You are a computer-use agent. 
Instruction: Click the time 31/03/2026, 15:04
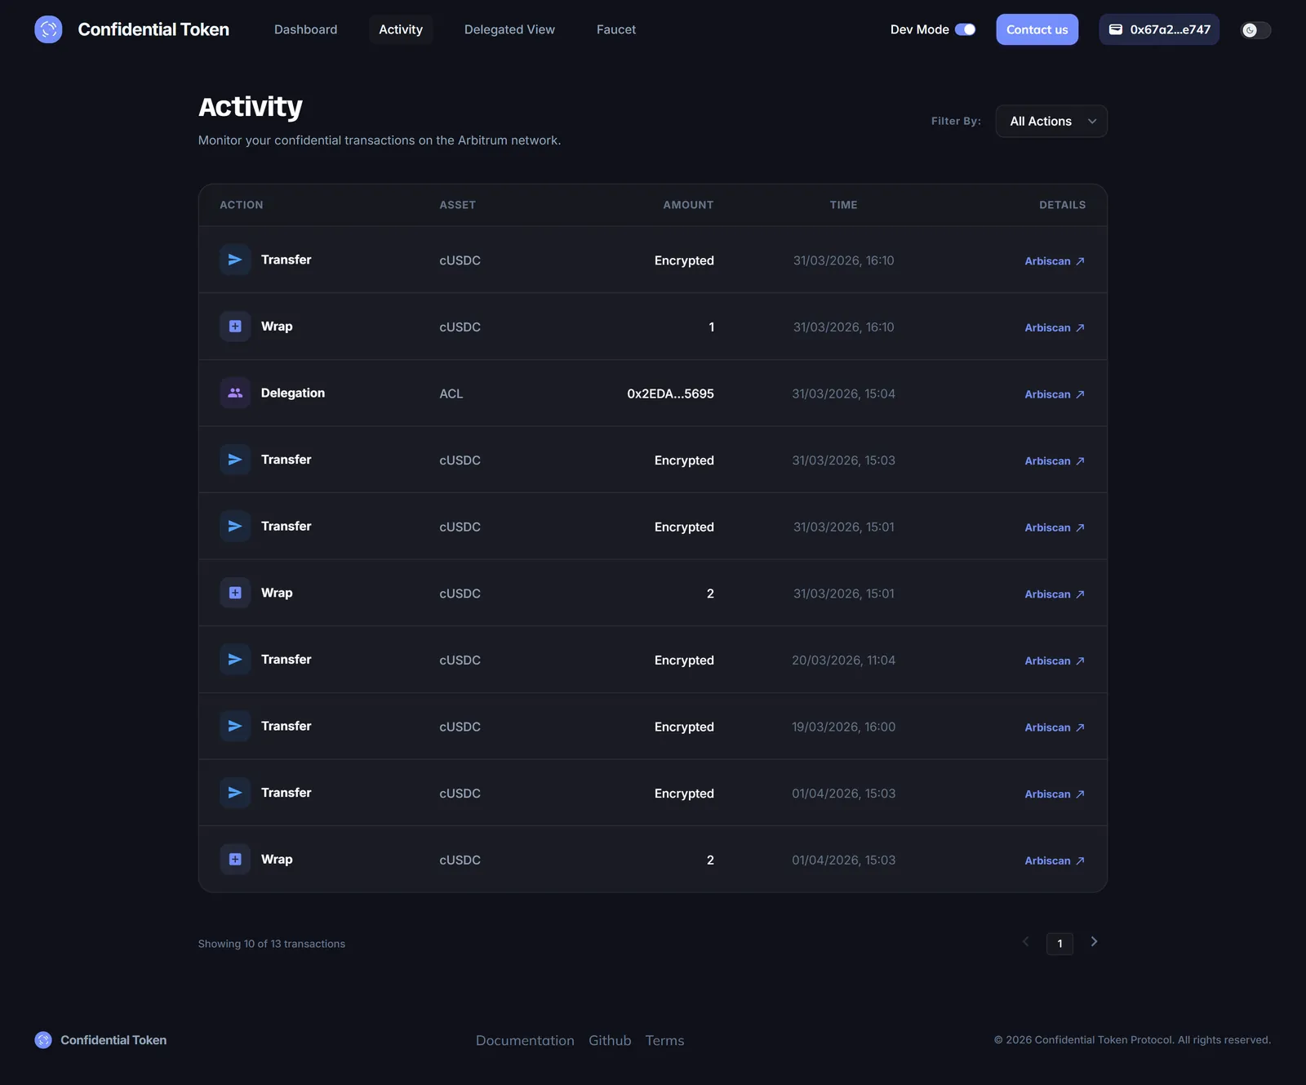point(843,394)
